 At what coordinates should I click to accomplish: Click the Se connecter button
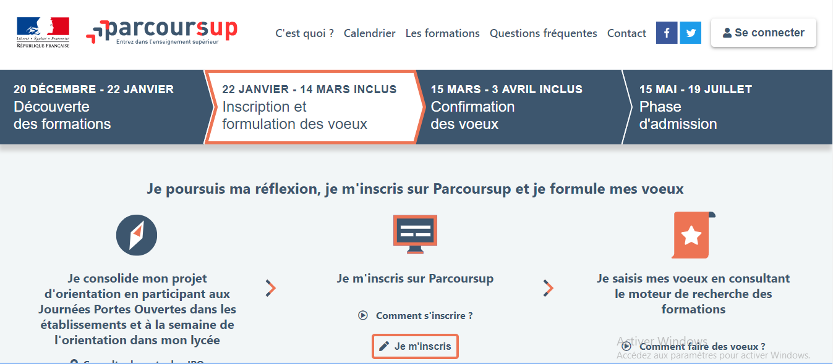tap(764, 33)
